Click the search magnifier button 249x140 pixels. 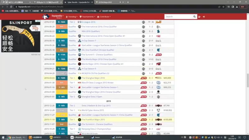194,16
